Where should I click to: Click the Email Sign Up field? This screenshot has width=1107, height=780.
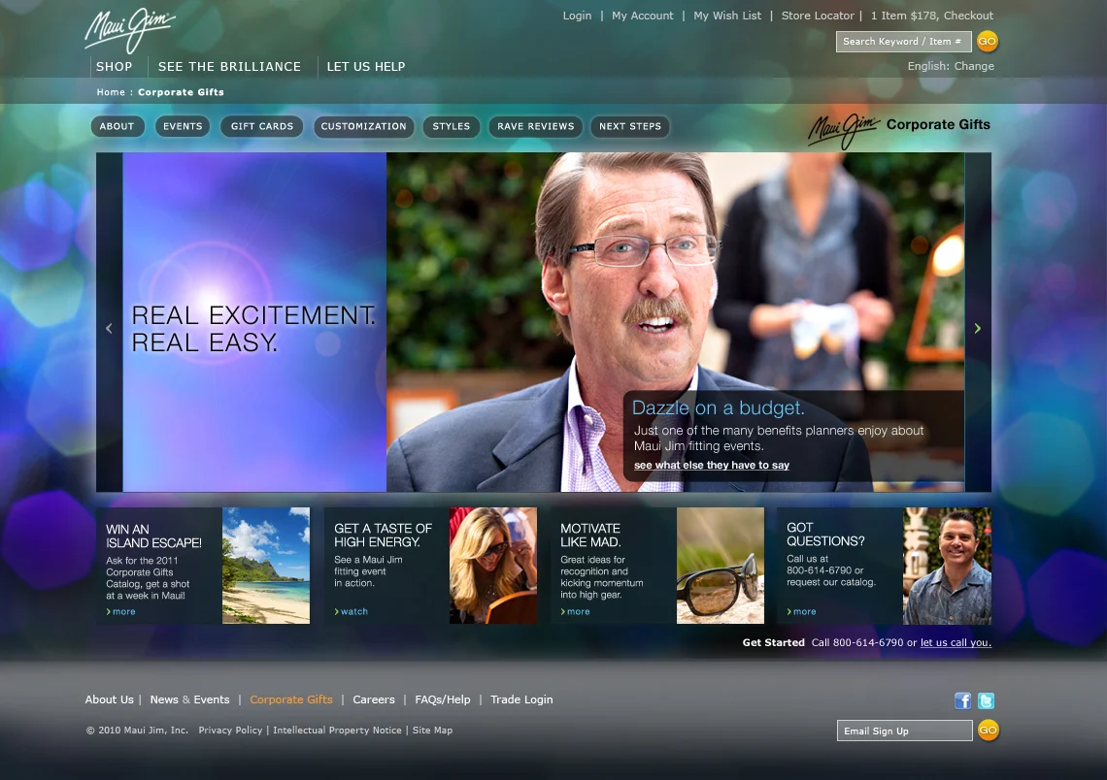tap(904, 731)
